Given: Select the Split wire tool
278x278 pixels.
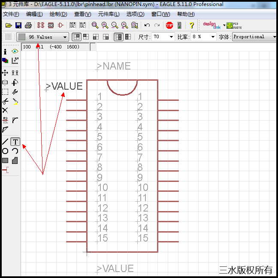Looking at the screenshot, I should [x=5, y=130].
